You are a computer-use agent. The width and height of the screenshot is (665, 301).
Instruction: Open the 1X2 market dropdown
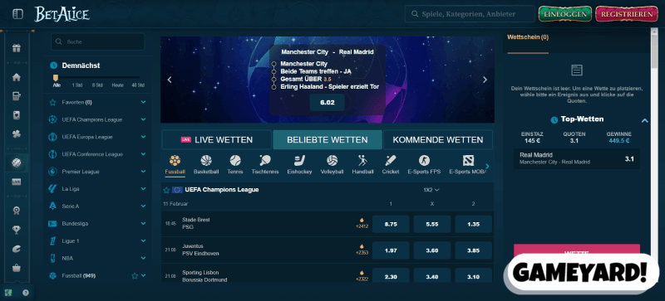tap(431, 190)
